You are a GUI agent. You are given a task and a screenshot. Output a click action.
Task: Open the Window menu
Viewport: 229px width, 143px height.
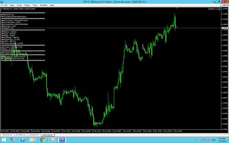[44, 5]
